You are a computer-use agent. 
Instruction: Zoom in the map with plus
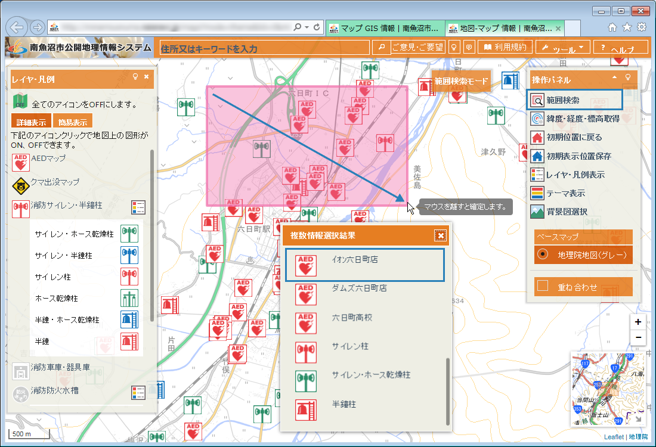[638, 322]
